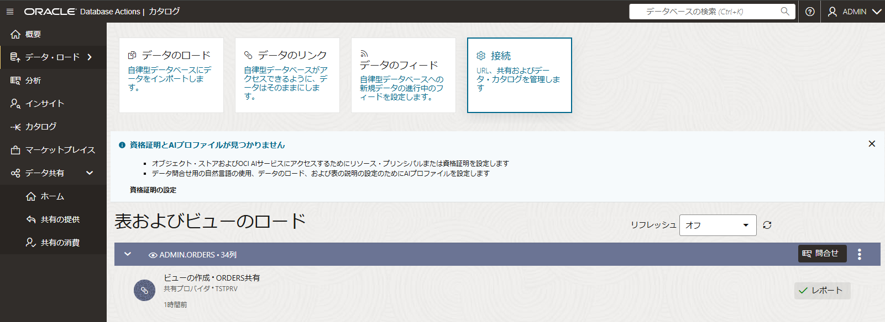Screen dimensions: 885x322
Task: Click the eye icon beside ADMIN.ORDERS
Action: (x=153, y=255)
